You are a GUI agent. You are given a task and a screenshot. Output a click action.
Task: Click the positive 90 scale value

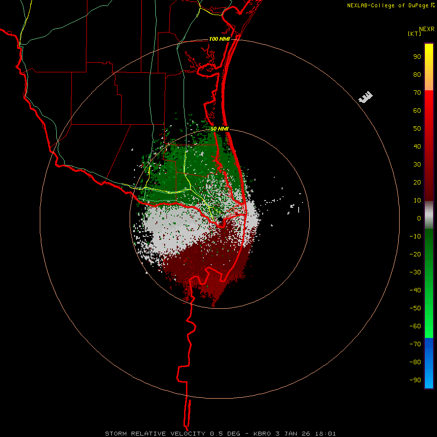tap(417, 57)
